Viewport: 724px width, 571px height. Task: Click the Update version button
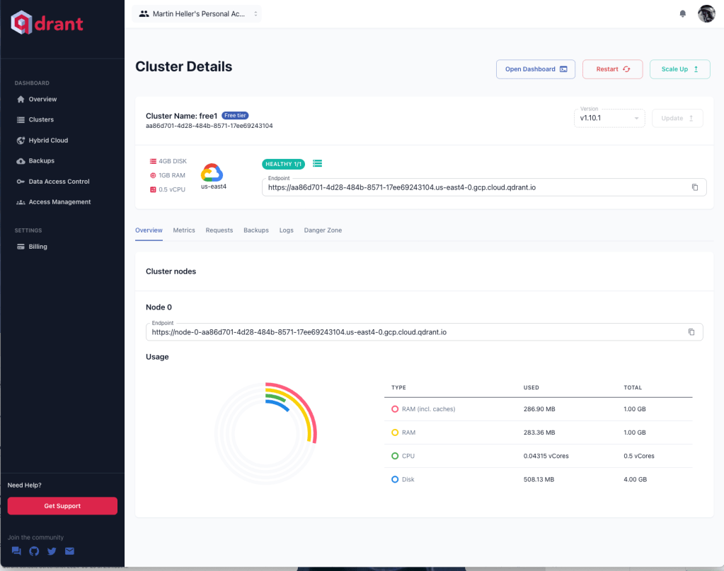677,118
